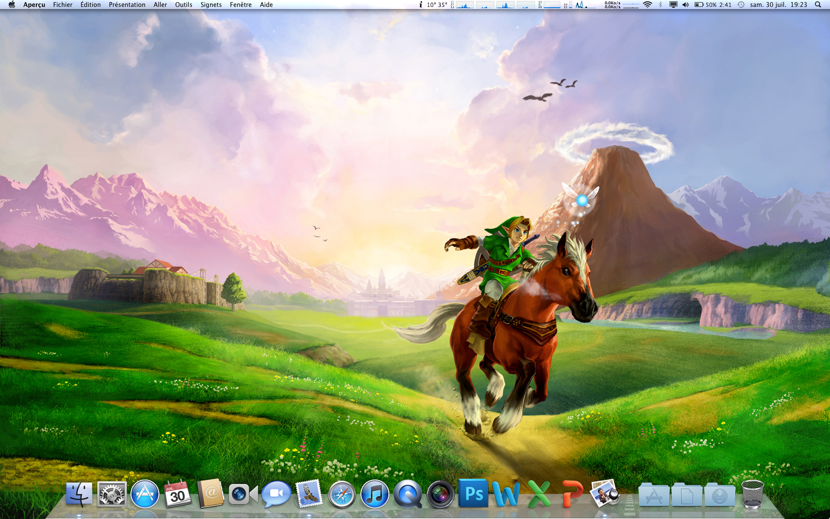The width and height of the screenshot is (830, 519).
Task: Launch Safari compass icon
Action: (342, 494)
